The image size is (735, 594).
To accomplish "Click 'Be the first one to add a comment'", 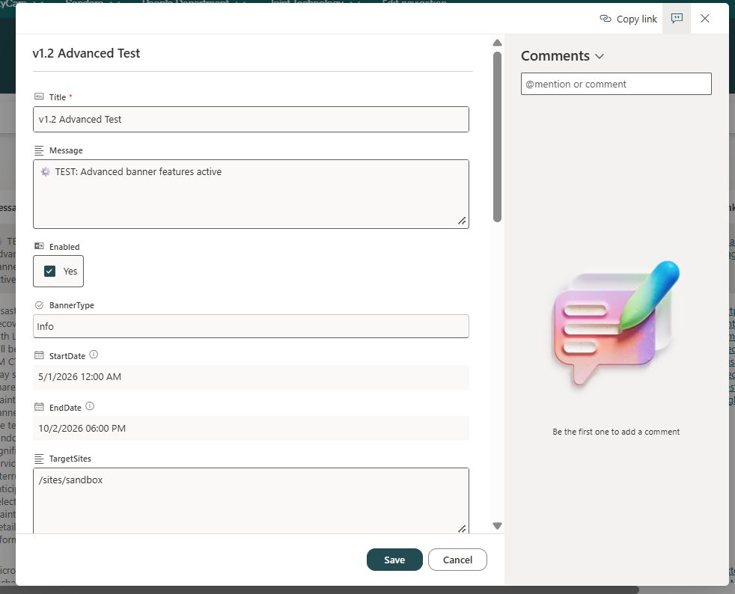I will pos(616,432).
